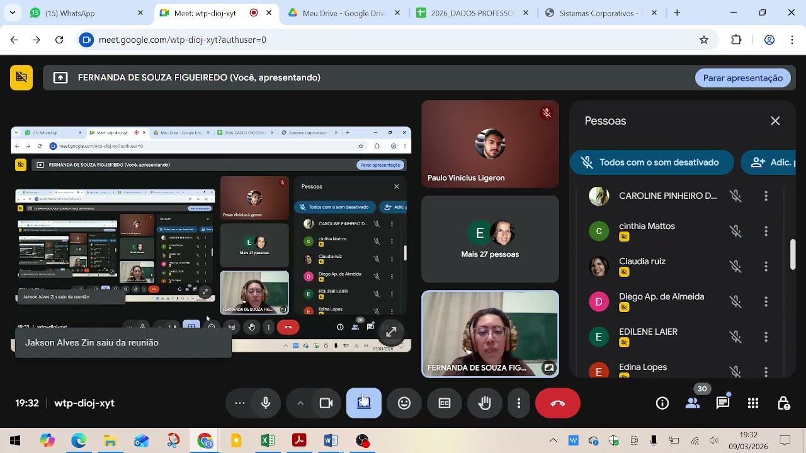Click Paulo Vinicius Ligeron video tile
The image size is (806, 453).
490,144
